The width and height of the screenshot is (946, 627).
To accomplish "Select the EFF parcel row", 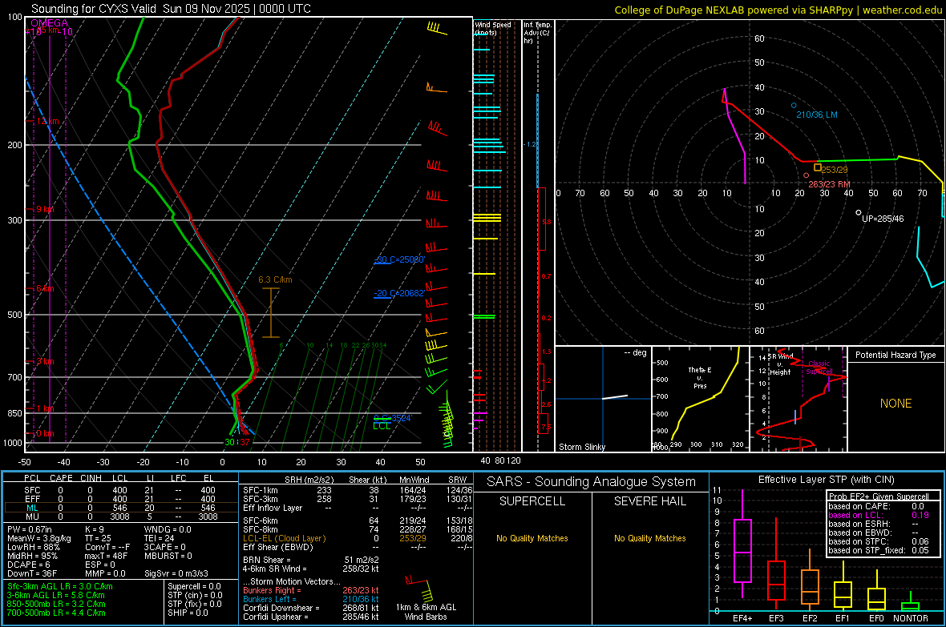I will (x=119, y=499).
